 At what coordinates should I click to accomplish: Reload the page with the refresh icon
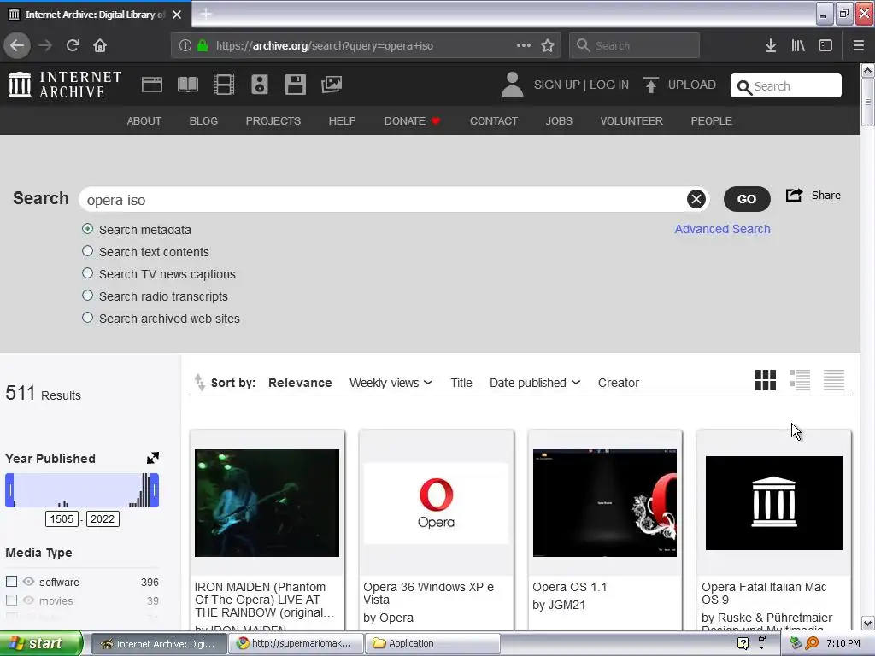(x=73, y=46)
